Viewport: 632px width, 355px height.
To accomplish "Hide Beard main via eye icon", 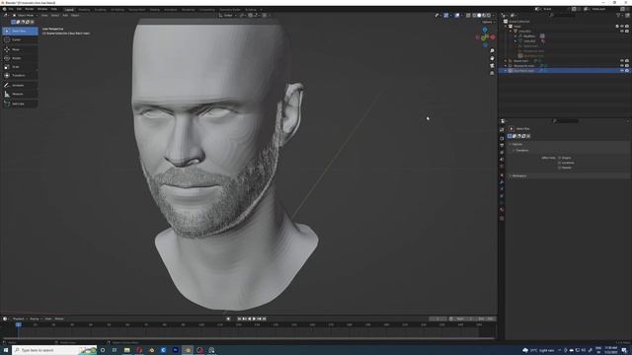I will click(x=622, y=61).
